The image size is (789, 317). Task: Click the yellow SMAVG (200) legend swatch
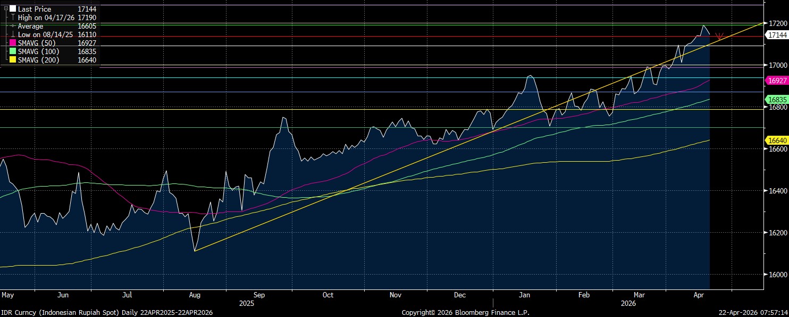[13, 60]
